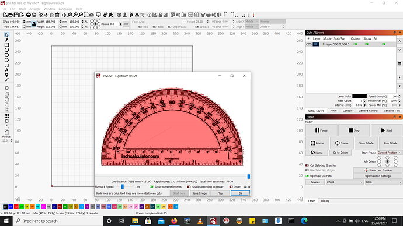Delete layer with Cuts panel trash icon
Screen dimensions: 403x226
(399, 63)
